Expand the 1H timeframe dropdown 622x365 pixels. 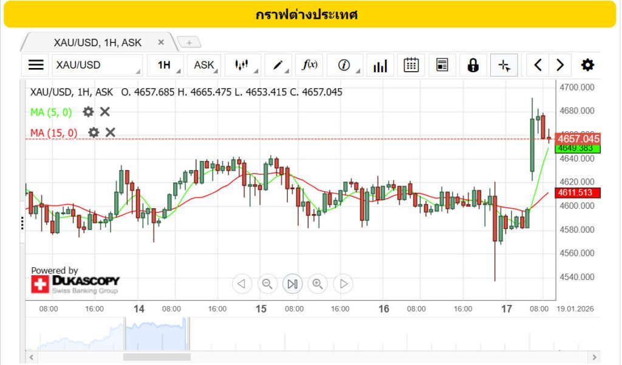click(165, 65)
